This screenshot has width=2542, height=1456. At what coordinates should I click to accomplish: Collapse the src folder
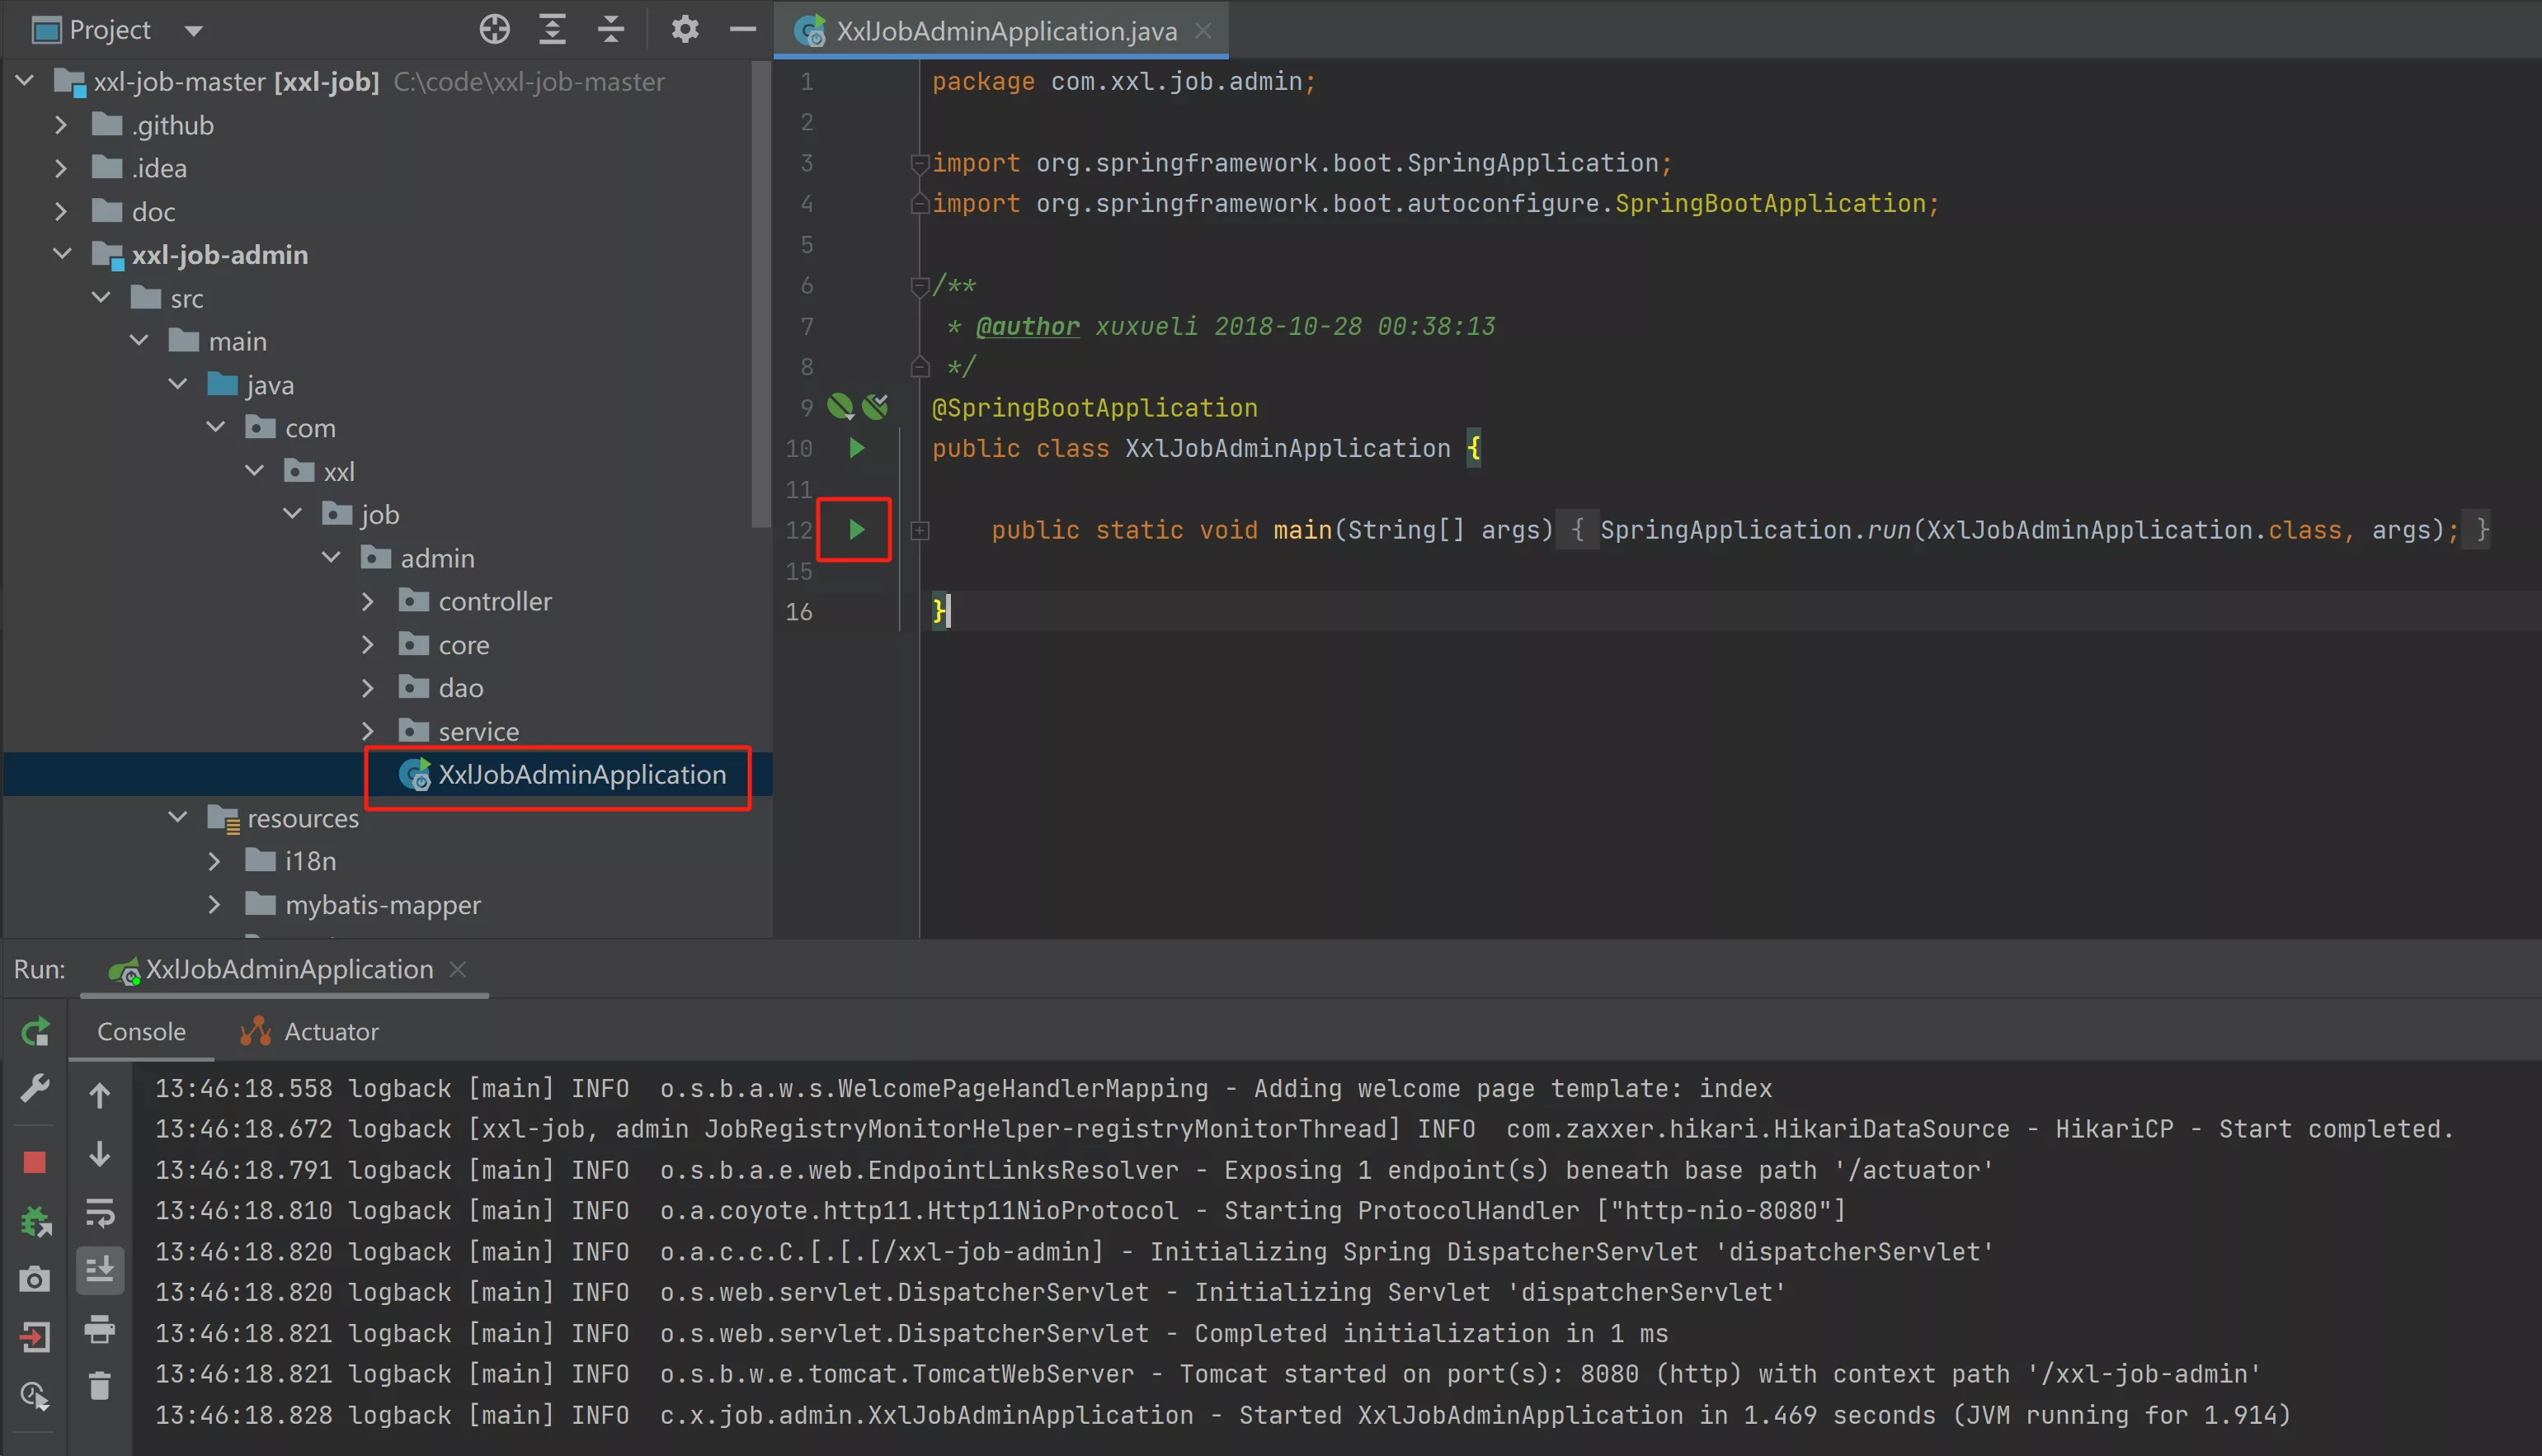click(x=101, y=298)
